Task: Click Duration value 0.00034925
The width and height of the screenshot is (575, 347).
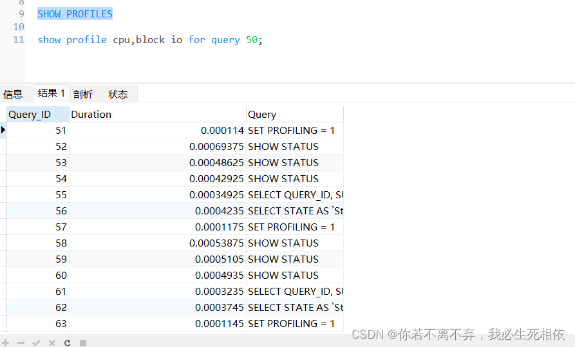Action: click(x=158, y=195)
